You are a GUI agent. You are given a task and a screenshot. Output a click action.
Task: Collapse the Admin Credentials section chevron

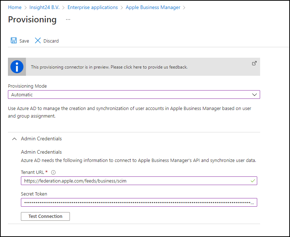(14, 139)
